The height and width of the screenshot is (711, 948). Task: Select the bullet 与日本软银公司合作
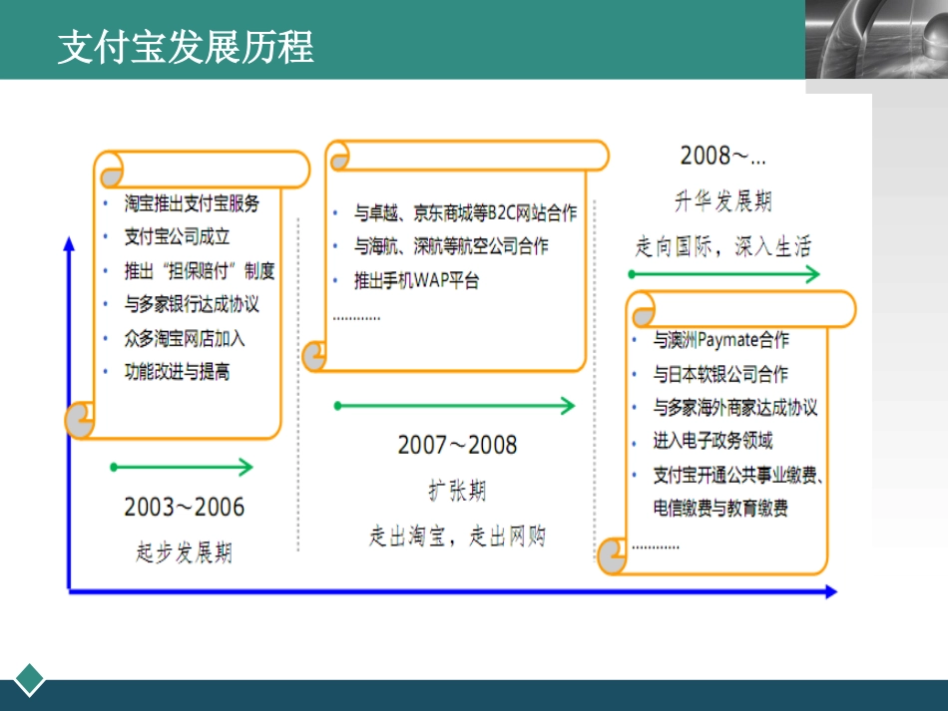(720, 374)
